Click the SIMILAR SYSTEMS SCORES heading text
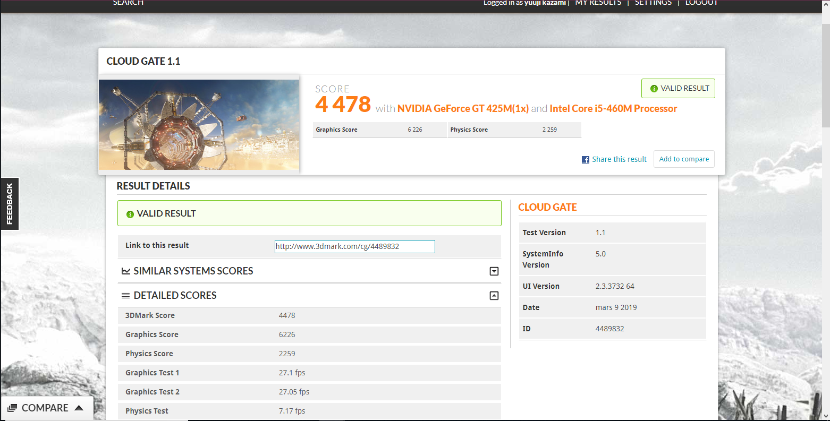 click(193, 271)
